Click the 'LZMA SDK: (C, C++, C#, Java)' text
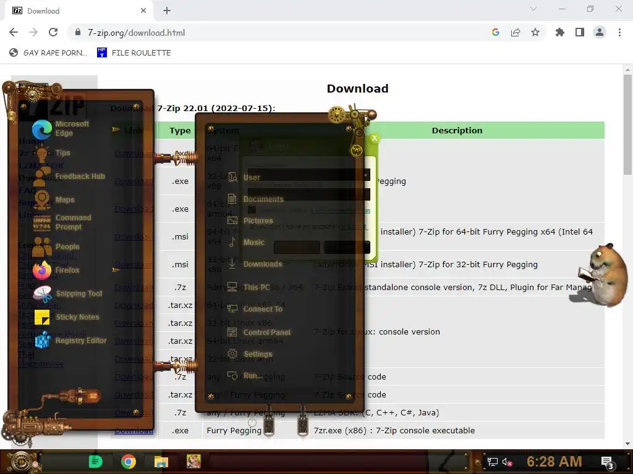 click(376, 412)
